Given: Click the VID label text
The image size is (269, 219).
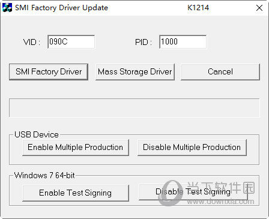Looking at the screenshot, I should 32,42.
